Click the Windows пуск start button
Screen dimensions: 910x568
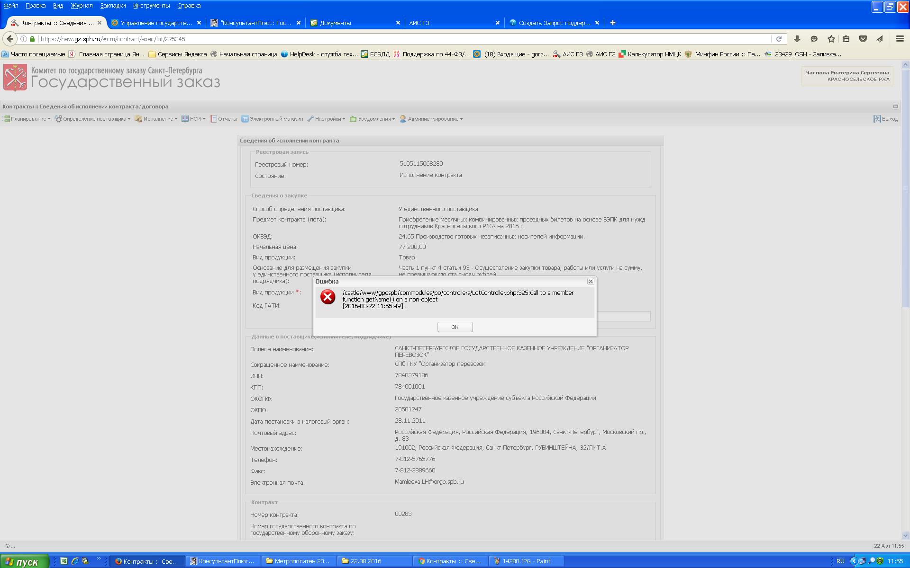pos(24,561)
